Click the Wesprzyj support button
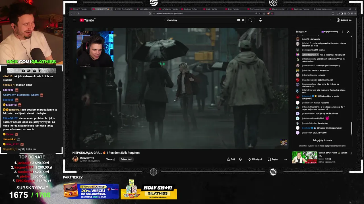Image resolution: width=364 pixels, height=204 pixels. pyautogui.click(x=111, y=159)
